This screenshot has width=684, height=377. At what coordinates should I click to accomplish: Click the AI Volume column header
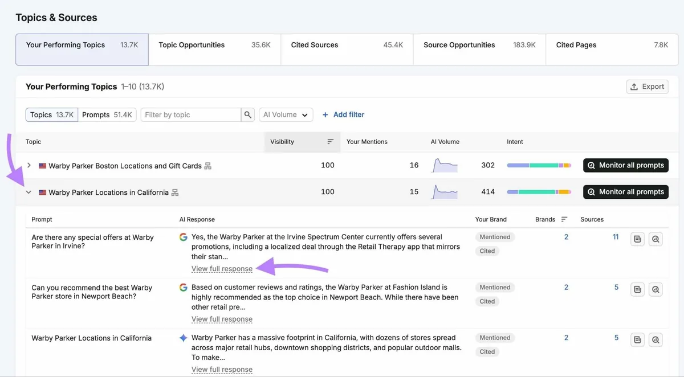click(x=445, y=142)
